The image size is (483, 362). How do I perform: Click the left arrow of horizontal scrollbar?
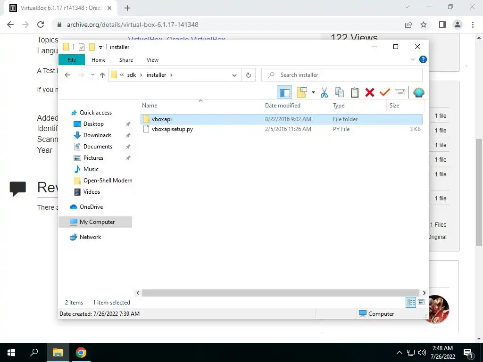tap(138, 293)
